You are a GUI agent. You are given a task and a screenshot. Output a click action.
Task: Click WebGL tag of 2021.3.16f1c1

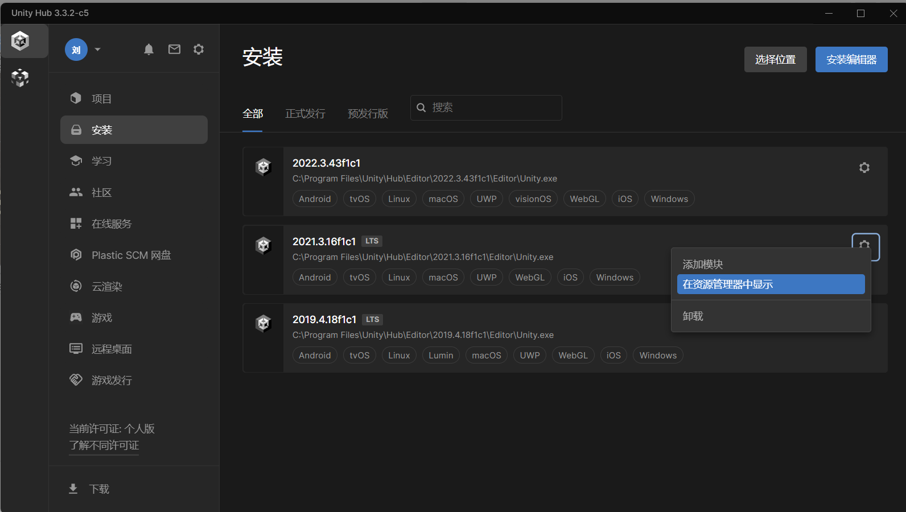(x=530, y=277)
